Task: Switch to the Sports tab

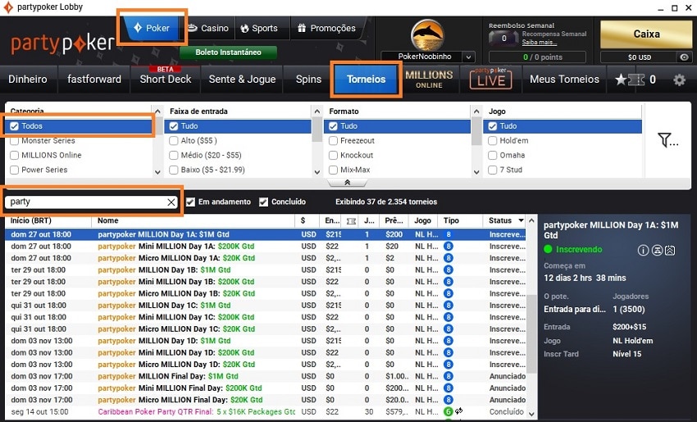Action: 260,29
